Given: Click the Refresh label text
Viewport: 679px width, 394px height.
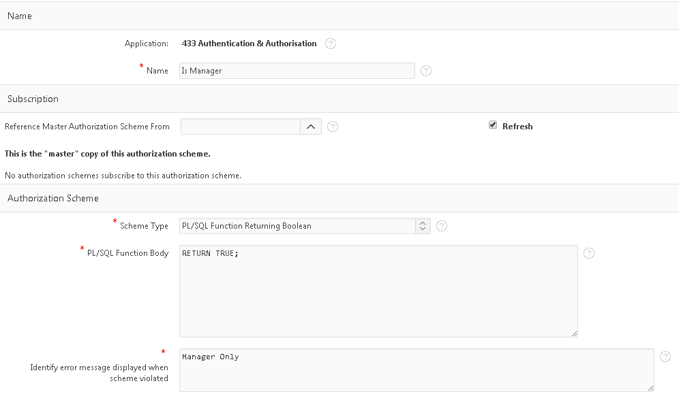Looking at the screenshot, I should pyautogui.click(x=517, y=127).
